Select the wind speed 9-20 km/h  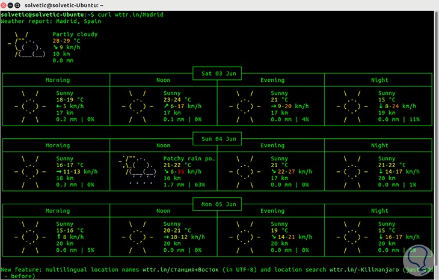point(290,106)
